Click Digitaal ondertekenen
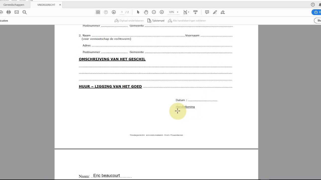This screenshot has width=321, height=180. click(x=129, y=20)
